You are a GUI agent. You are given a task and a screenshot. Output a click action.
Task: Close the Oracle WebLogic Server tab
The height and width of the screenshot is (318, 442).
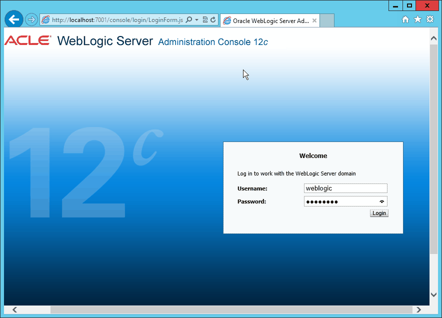click(314, 21)
